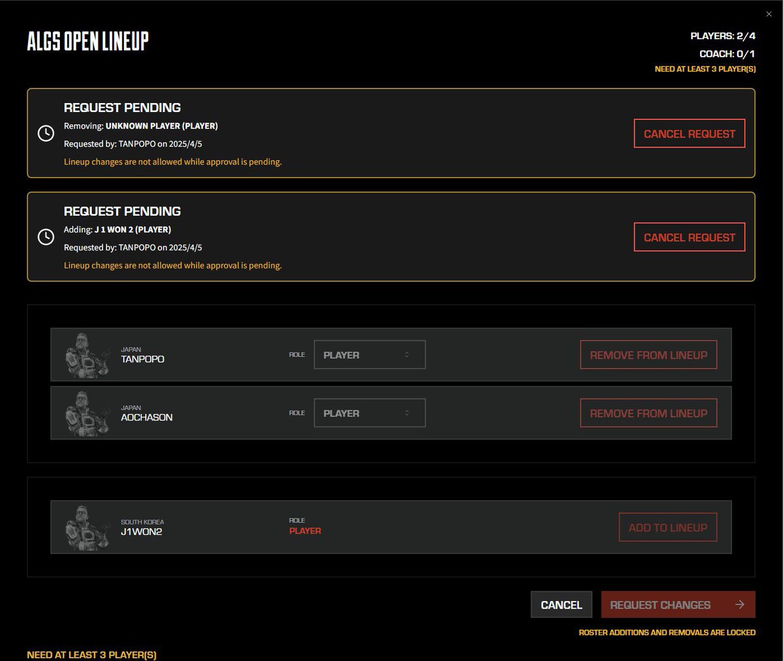This screenshot has height=661, width=783.
Task: Click the ALGS OPEN LINEUP title
Action: pyautogui.click(x=88, y=41)
